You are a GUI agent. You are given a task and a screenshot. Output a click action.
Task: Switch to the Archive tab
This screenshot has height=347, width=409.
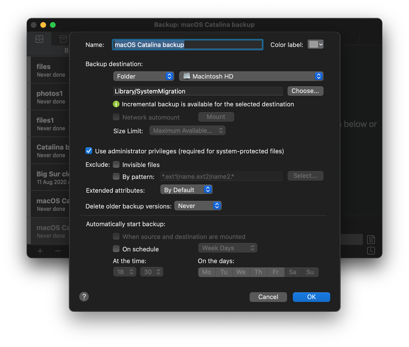(63, 39)
